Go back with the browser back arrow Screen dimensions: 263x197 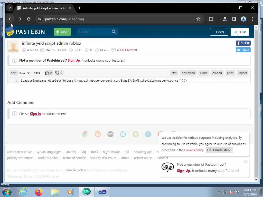pyautogui.click(x=10, y=19)
